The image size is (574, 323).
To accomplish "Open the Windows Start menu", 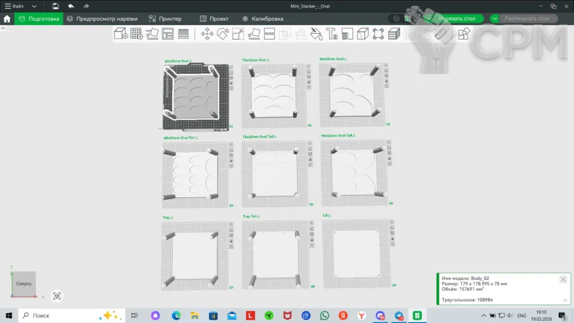I will click(x=9, y=316).
